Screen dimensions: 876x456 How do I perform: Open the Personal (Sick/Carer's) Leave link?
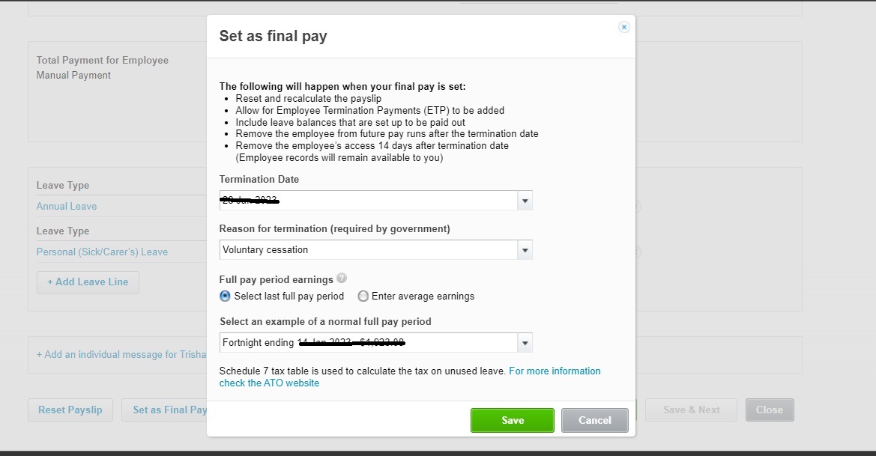(102, 252)
